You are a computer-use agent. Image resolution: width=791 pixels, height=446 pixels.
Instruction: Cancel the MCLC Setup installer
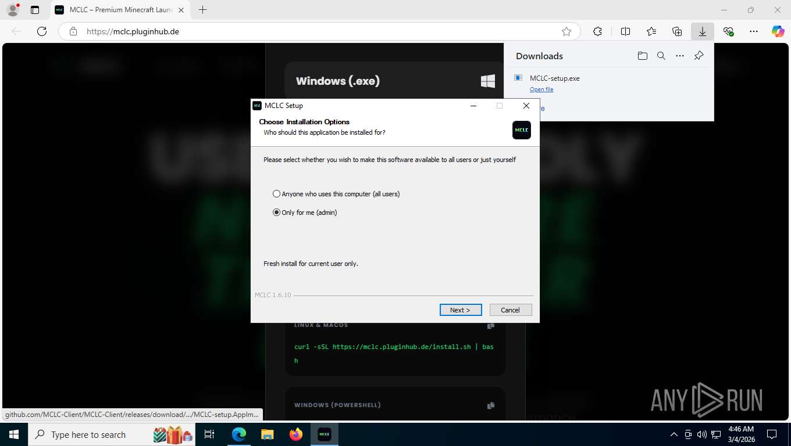(x=511, y=310)
